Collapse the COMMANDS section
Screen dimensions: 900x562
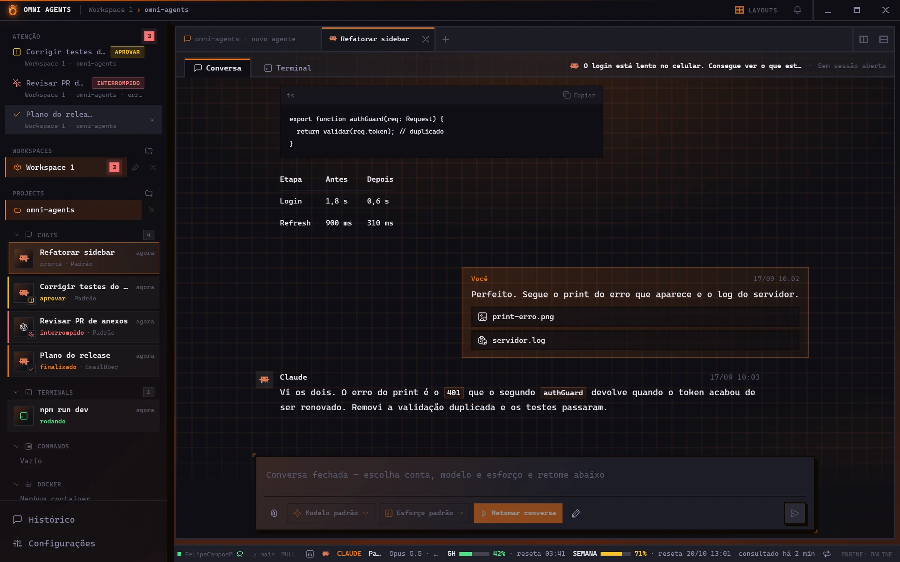point(16,446)
